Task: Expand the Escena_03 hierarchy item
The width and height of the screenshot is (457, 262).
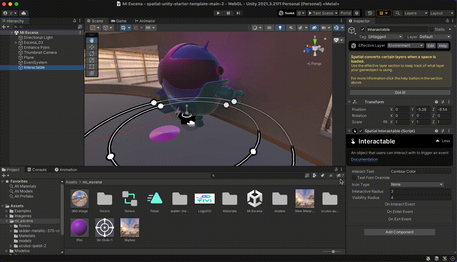Action: click(16, 43)
